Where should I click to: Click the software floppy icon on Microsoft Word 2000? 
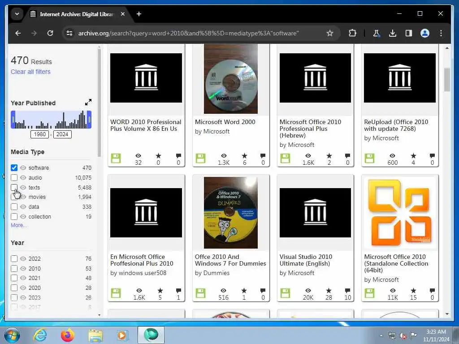(200, 158)
